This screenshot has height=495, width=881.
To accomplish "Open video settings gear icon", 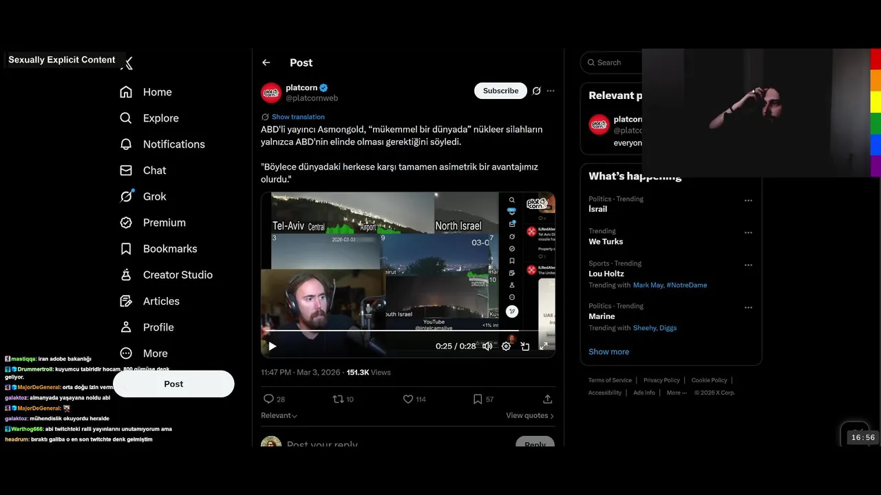I will [x=506, y=346].
